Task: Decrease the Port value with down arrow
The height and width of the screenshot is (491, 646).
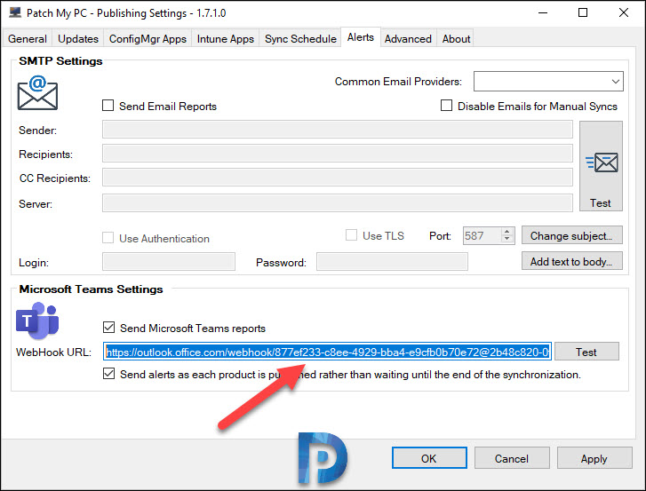Action: click(507, 240)
